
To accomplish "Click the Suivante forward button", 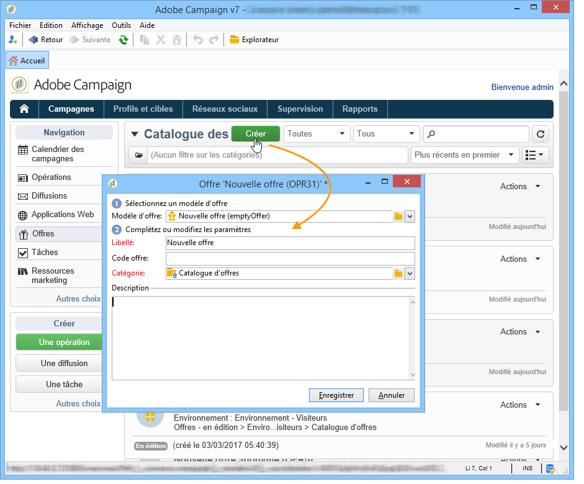I will (91, 40).
